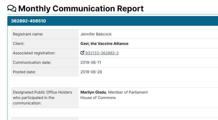Click the Monthly Communication Report heading

tap(81, 8)
